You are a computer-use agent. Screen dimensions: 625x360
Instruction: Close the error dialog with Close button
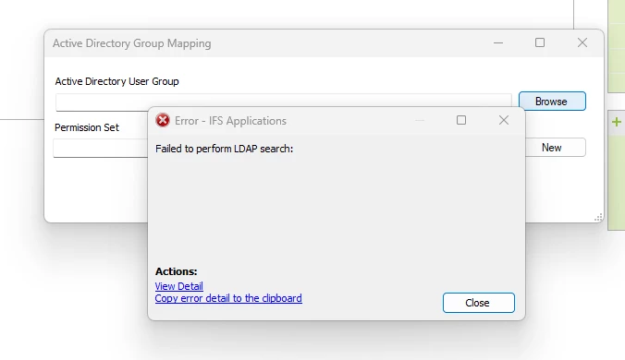coord(478,303)
